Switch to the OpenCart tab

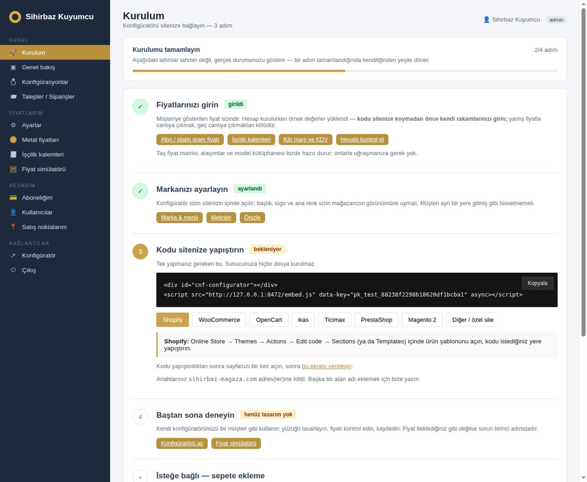click(x=269, y=320)
